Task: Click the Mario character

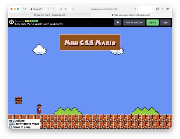Action: pos(39,109)
